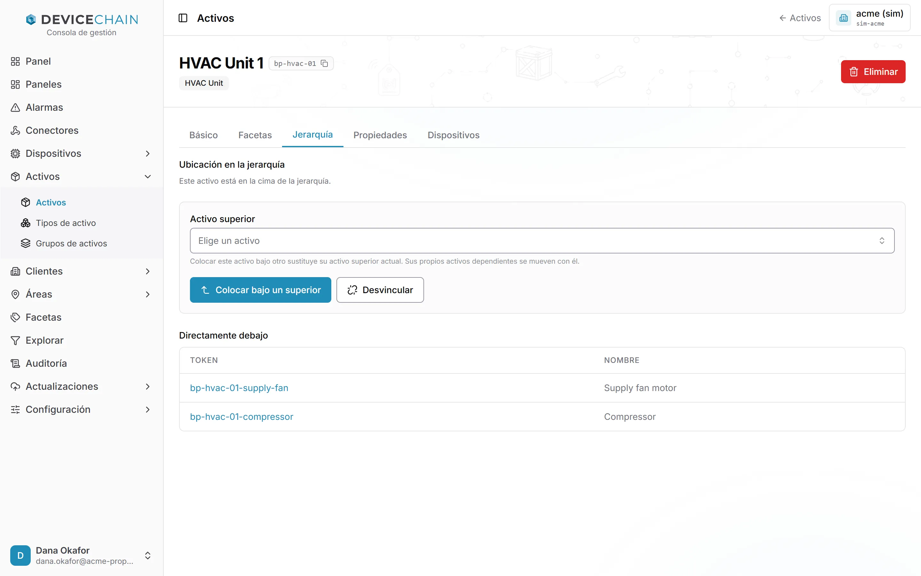Image resolution: width=921 pixels, height=576 pixels.
Task: Open Alarmas warning icon
Action: point(15,108)
